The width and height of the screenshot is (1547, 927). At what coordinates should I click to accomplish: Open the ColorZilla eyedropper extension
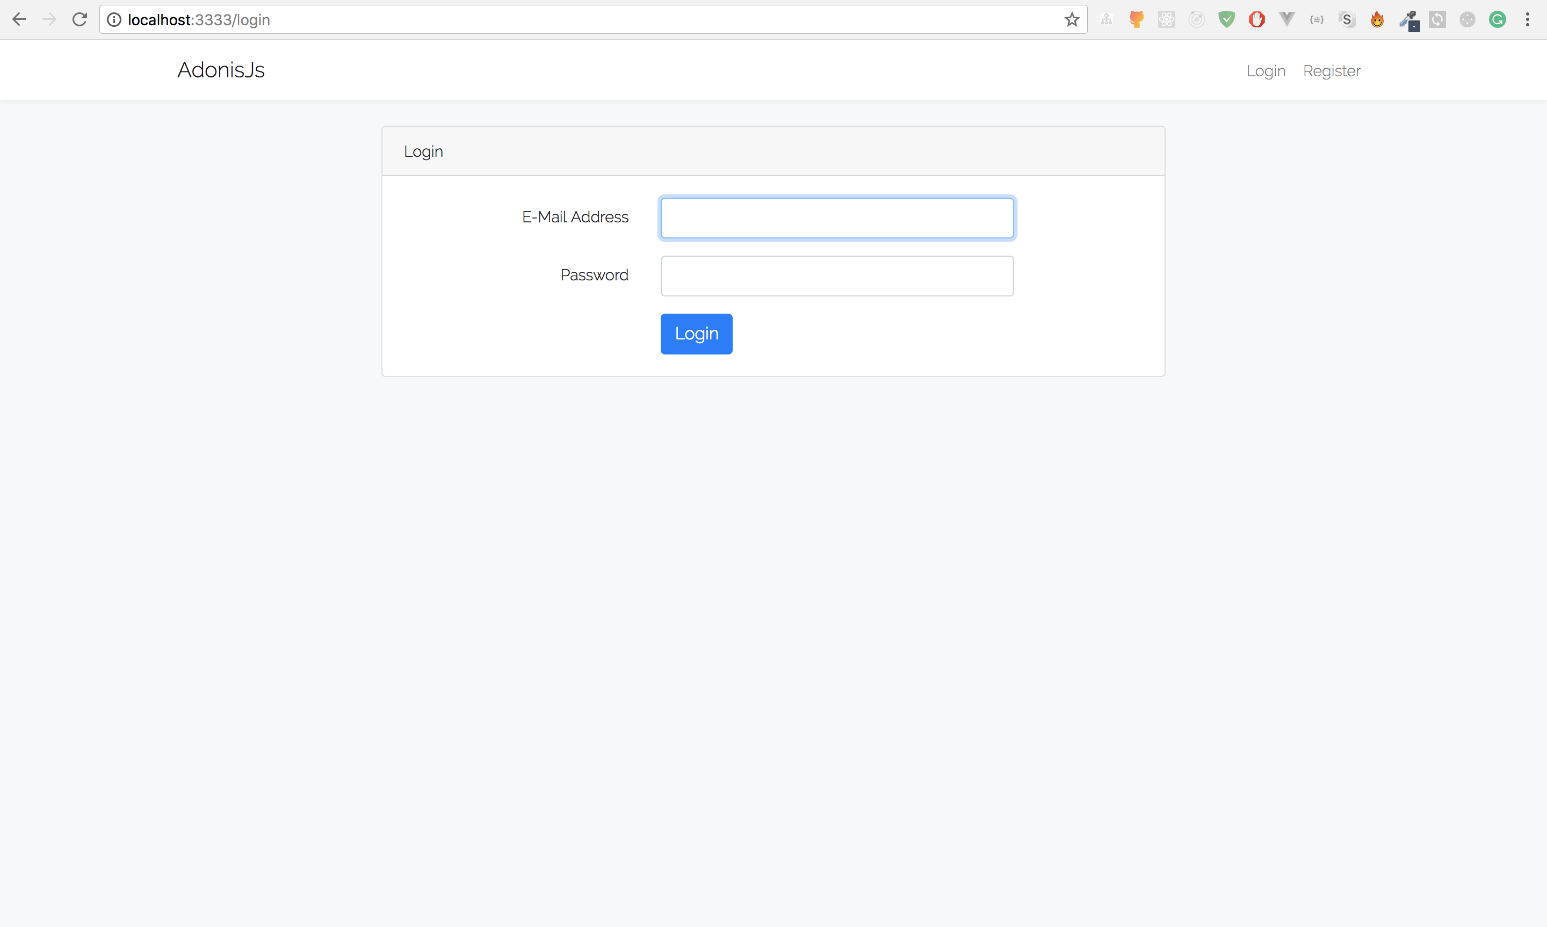point(1408,19)
